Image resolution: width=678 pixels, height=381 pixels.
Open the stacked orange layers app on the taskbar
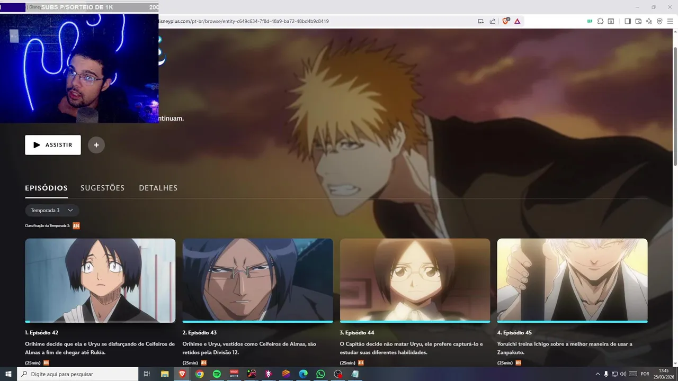pos(286,374)
